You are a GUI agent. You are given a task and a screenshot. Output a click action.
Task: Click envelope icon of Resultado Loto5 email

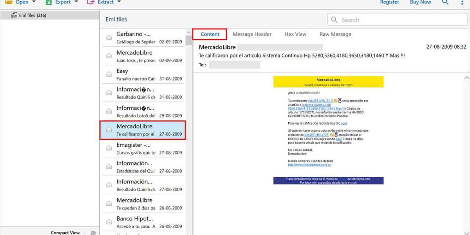109,111
